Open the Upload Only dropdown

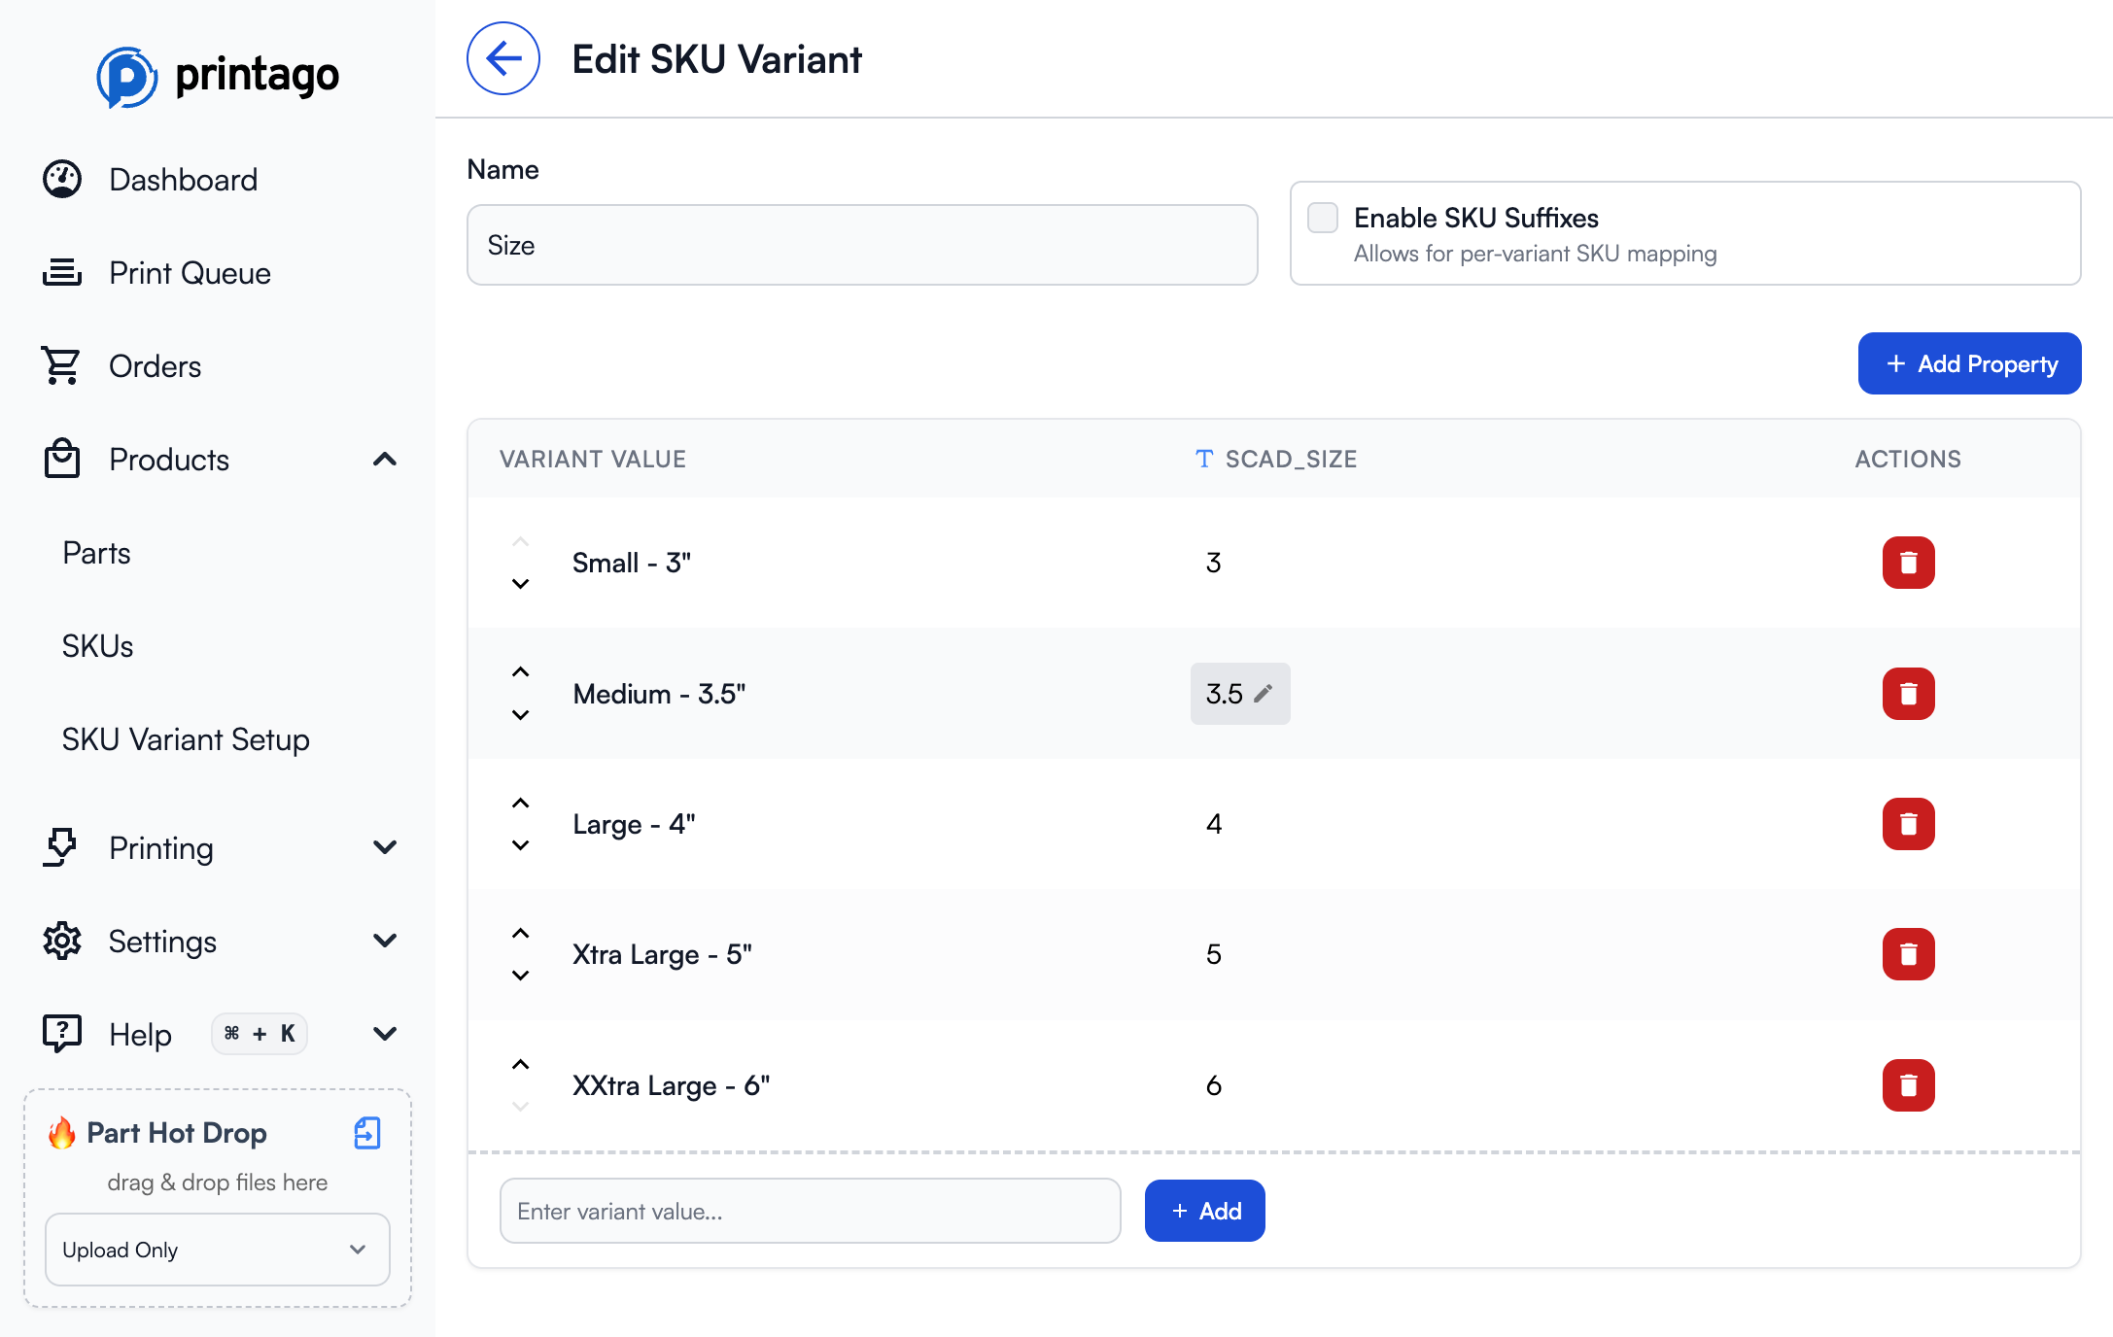216,1250
